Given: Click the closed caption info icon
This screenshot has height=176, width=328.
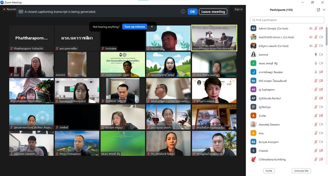Looking at the screenshot, I should click(x=183, y=11).
